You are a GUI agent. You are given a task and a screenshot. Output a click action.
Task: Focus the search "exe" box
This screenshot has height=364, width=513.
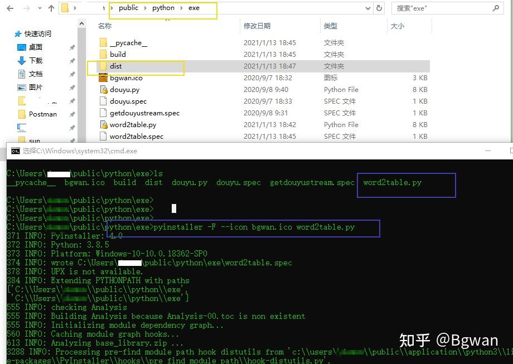point(448,8)
